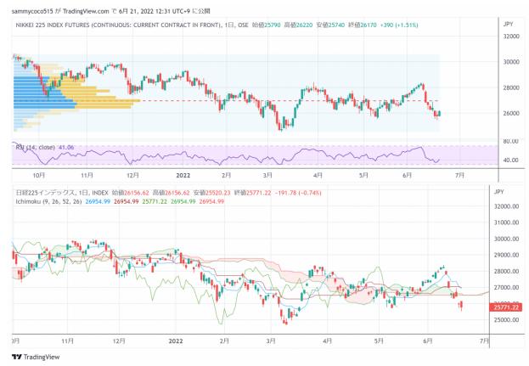Screen dimensions: 529x366
Task: Click the 29000.00 level on index price axis
Action: (506, 255)
